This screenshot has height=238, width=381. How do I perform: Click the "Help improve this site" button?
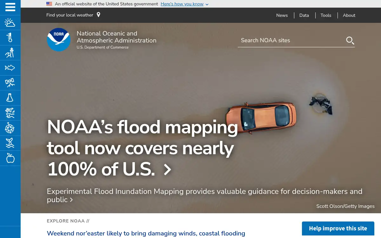(338, 228)
